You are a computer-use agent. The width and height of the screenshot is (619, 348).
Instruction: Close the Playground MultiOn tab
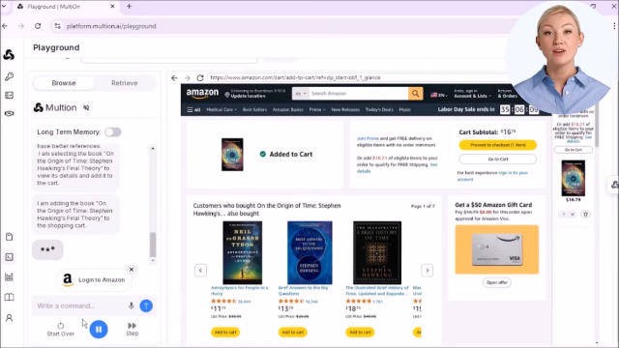point(112,7)
